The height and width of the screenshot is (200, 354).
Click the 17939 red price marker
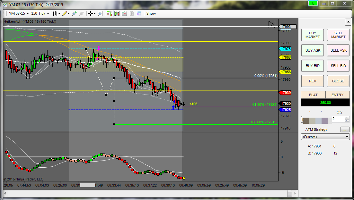(x=285, y=93)
